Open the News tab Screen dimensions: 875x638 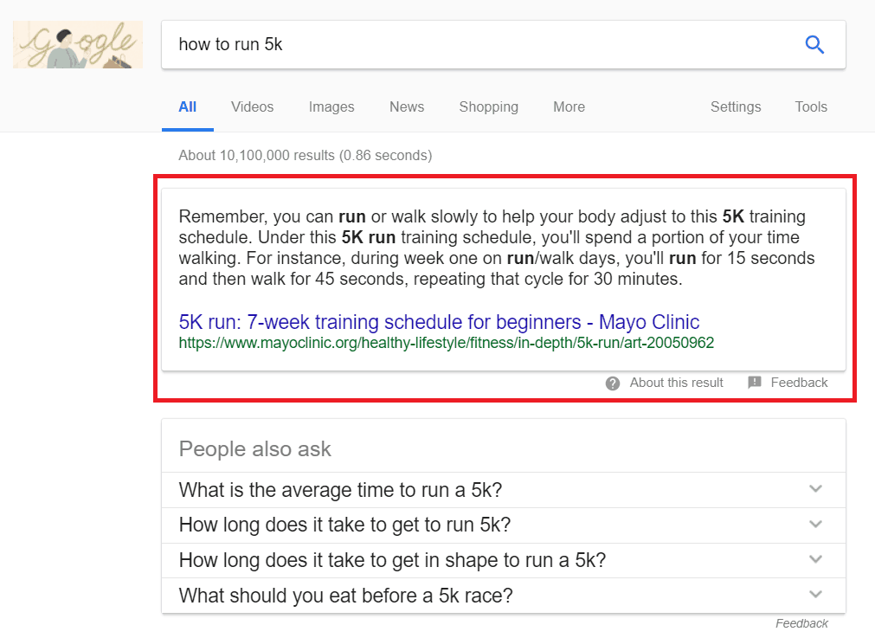coord(407,107)
